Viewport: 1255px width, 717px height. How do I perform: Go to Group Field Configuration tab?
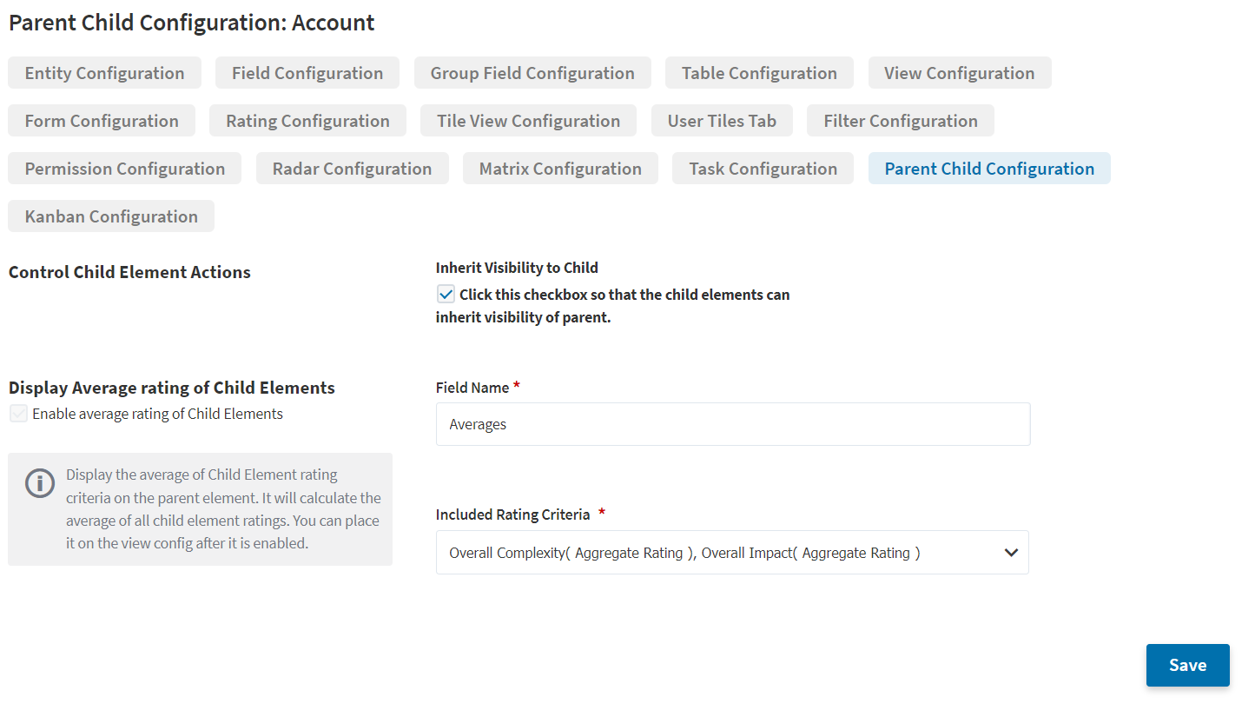point(532,73)
